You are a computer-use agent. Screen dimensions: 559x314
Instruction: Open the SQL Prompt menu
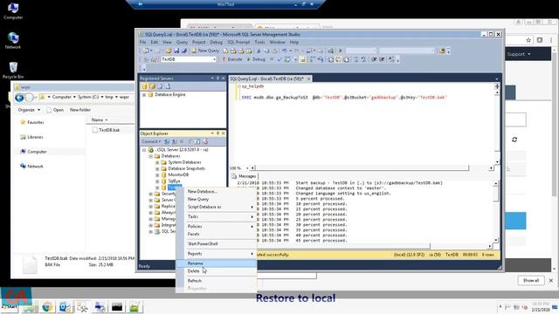238,42
